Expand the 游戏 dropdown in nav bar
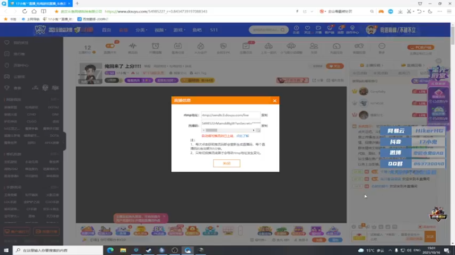The width and height of the screenshot is (455, 255). (x=179, y=30)
